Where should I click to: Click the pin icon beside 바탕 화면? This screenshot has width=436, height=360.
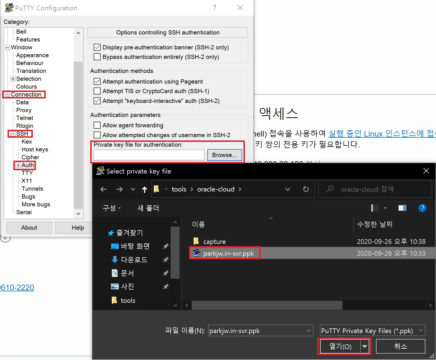pyautogui.click(x=166, y=246)
